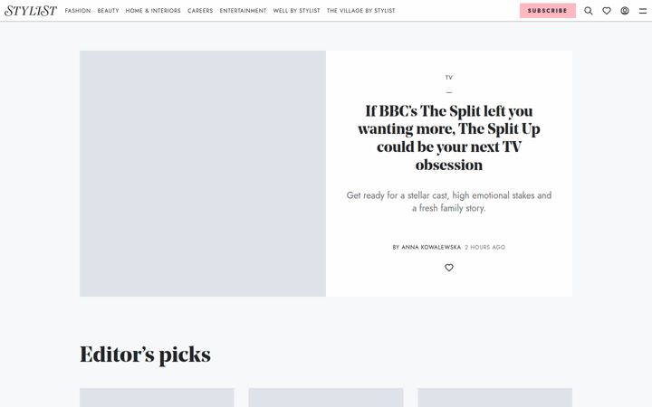
Task: Open The Village by Stylist section
Action: pos(361,11)
